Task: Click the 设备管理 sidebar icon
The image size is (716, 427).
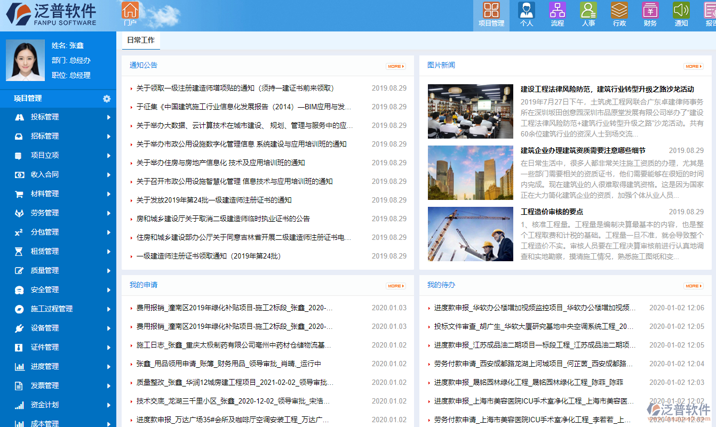Action: point(19,328)
